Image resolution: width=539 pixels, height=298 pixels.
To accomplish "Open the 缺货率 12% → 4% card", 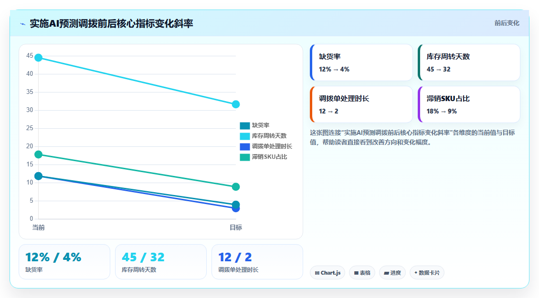I will tap(361, 62).
